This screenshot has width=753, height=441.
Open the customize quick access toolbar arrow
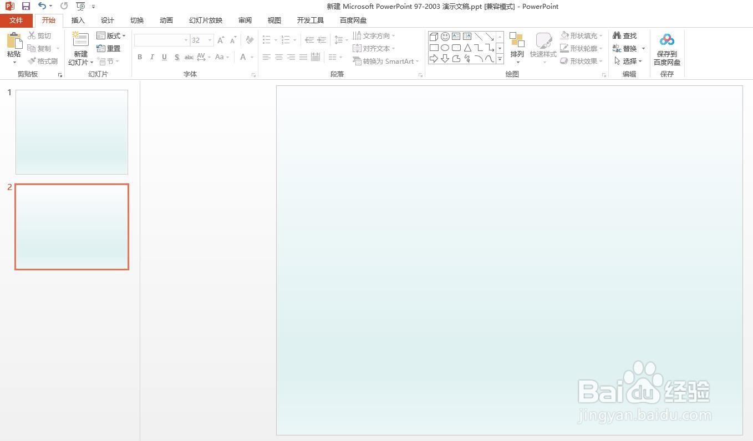click(x=93, y=7)
